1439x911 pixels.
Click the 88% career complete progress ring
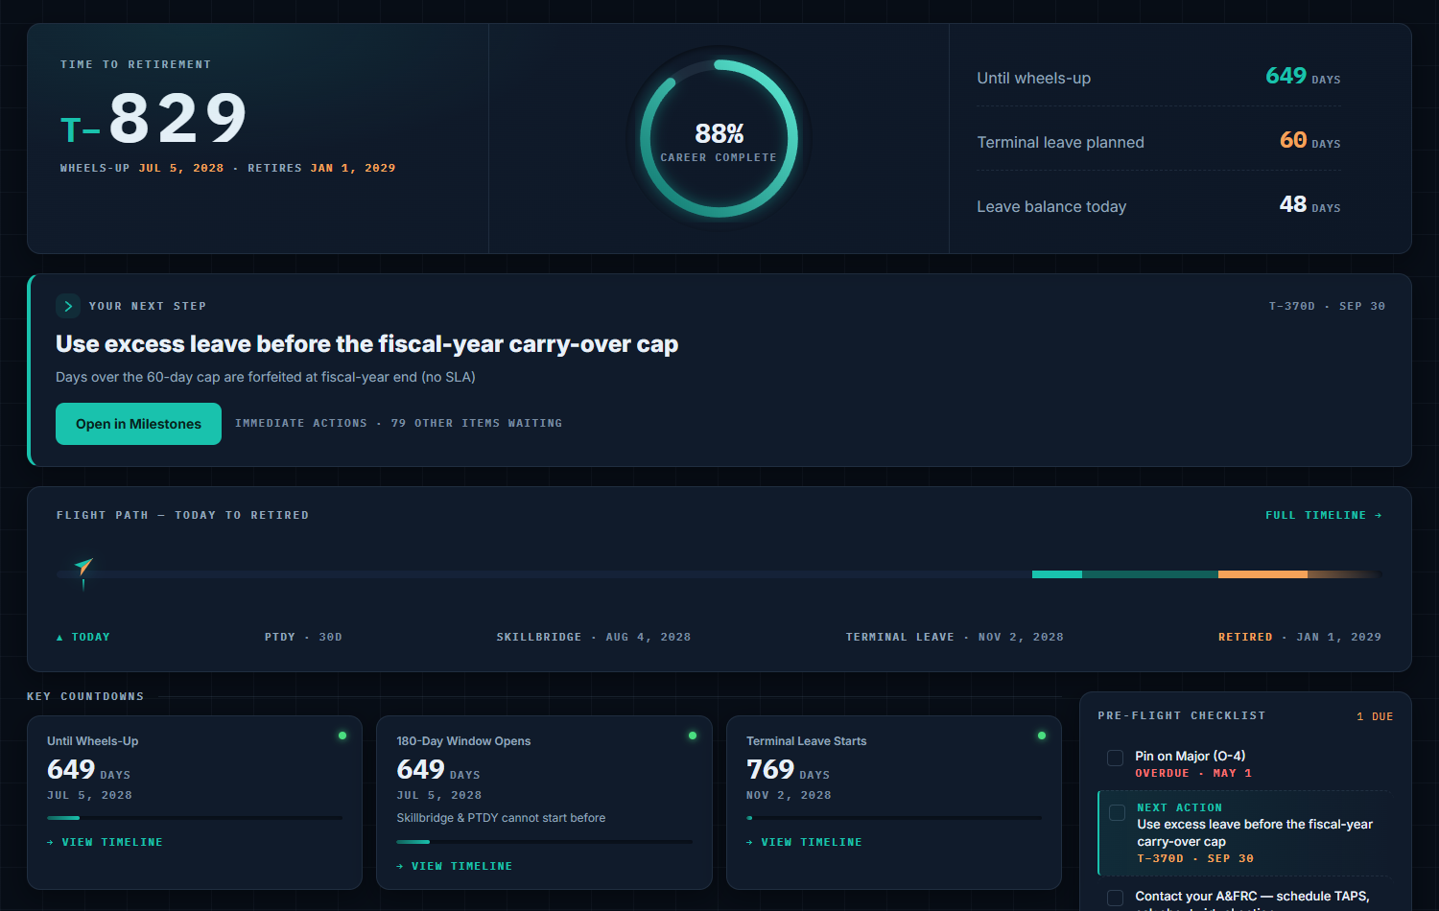[x=719, y=139]
